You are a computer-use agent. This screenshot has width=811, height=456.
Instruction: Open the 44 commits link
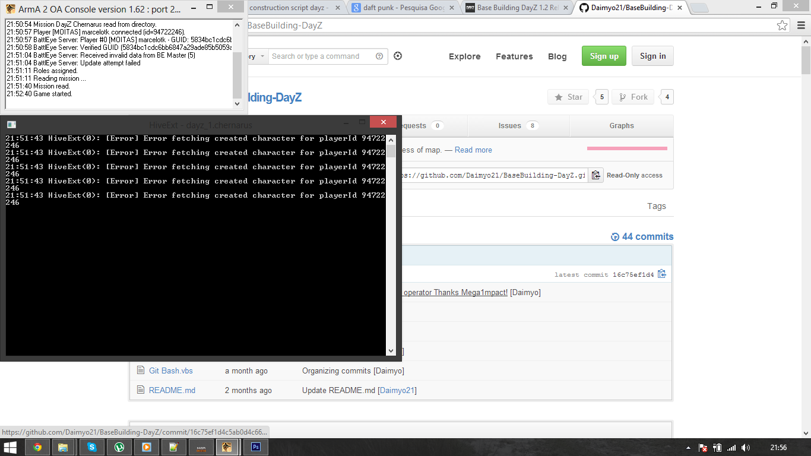coord(642,236)
